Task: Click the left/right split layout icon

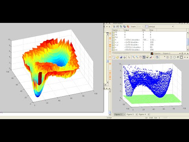Action: (171, 57)
